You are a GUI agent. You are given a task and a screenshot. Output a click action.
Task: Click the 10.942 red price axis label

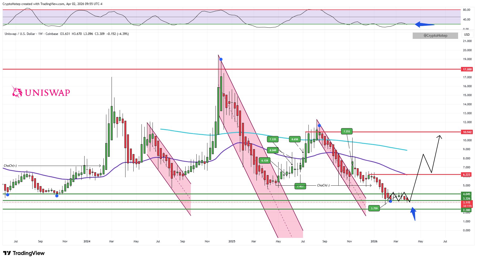coord(467,132)
